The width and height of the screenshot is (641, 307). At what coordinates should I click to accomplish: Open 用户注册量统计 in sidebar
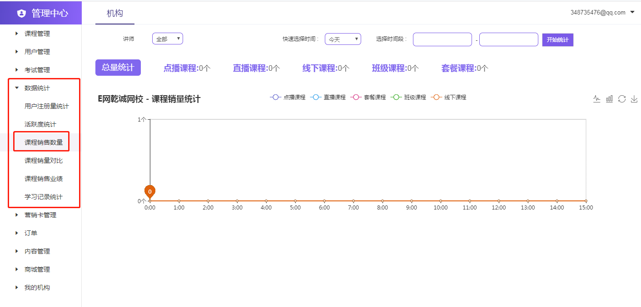pos(47,106)
